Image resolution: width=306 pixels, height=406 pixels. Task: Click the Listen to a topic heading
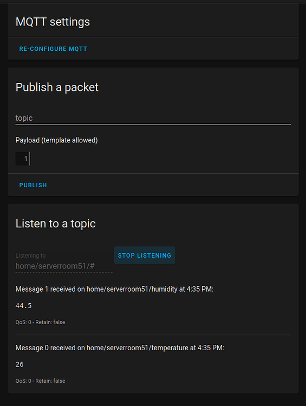tap(56, 224)
